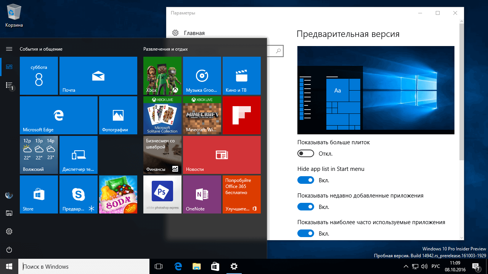The height and width of the screenshot is (274, 488).
Task: Click the Settings window vertical scrollbar
Action: click(461, 91)
